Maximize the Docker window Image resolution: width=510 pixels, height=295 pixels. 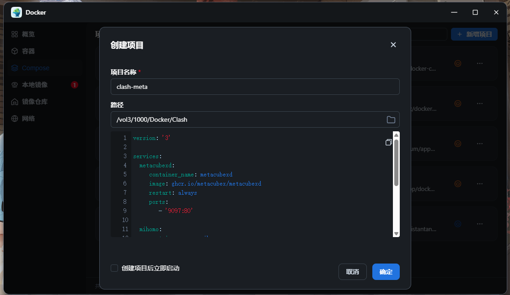(475, 12)
